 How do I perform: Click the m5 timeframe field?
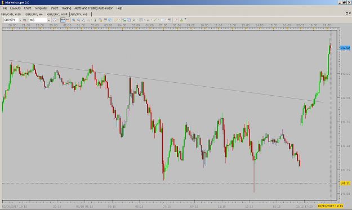(x=38, y=20)
